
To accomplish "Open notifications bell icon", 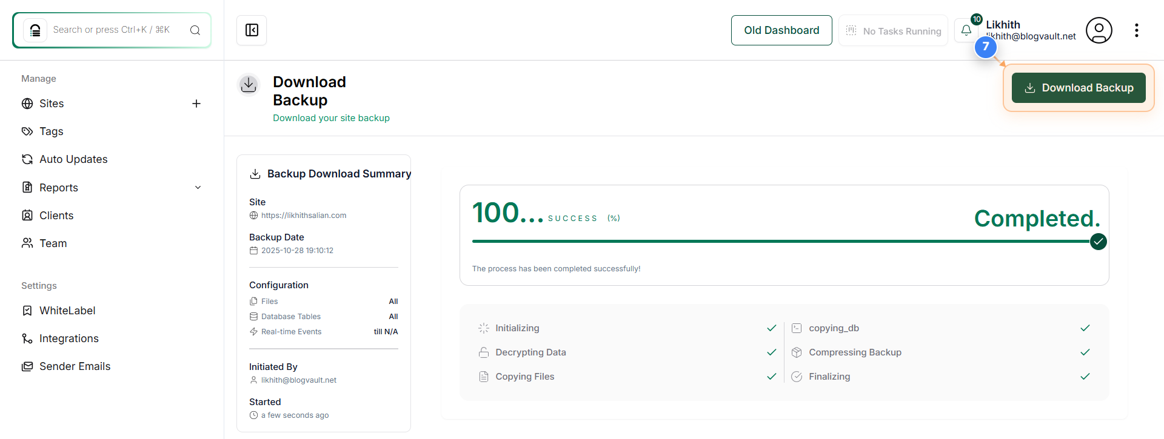I will (966, 30).
